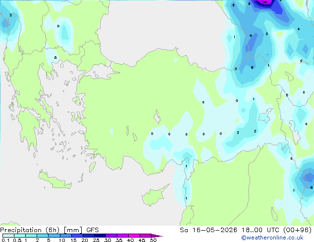Viewport: 314px width, 242px height.
Task: Click the "50" tick label on legend
Action: [x=153, y=240]
